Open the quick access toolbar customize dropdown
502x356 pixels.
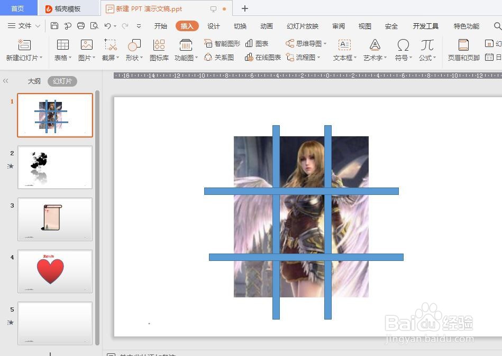[139, 26]
